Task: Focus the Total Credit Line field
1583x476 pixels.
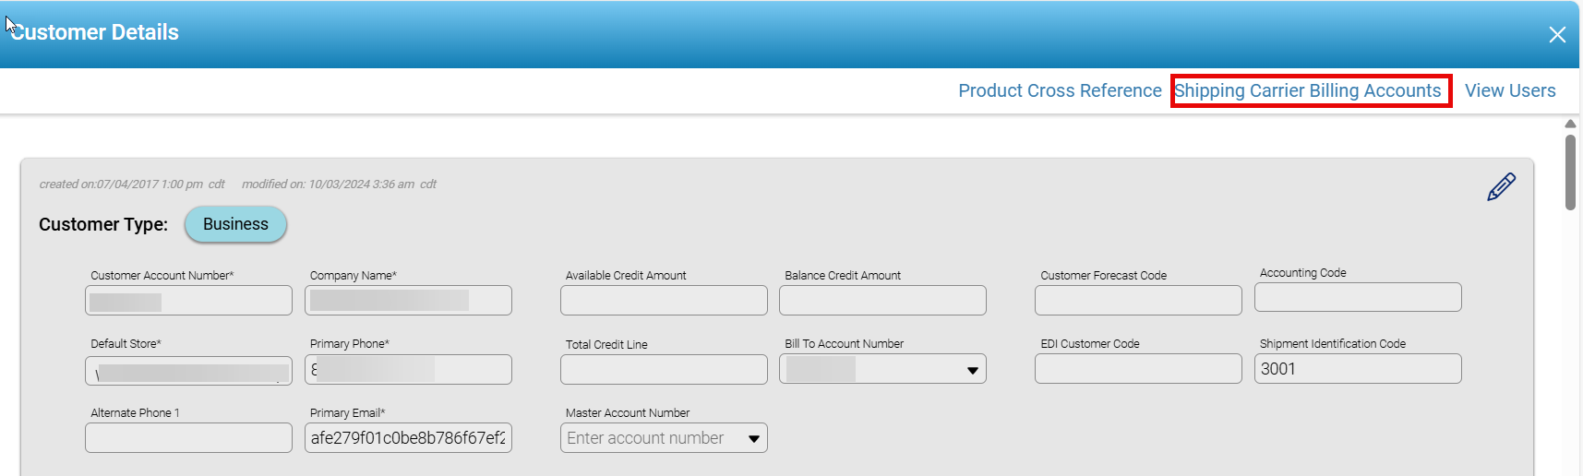Action: (664, 370)
